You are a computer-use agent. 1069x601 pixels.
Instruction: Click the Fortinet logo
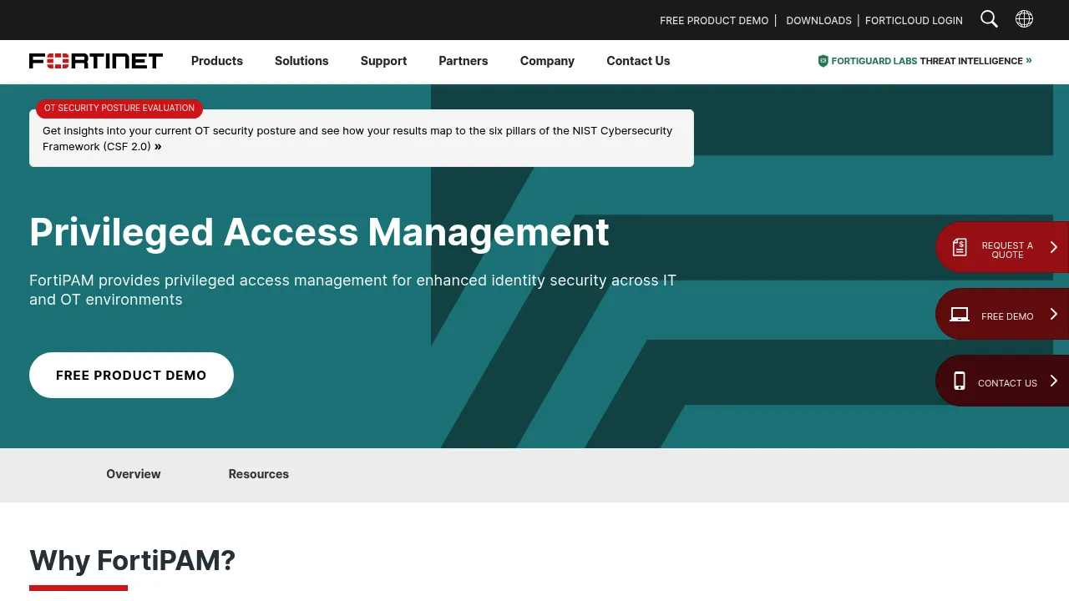tap(96, 61)
